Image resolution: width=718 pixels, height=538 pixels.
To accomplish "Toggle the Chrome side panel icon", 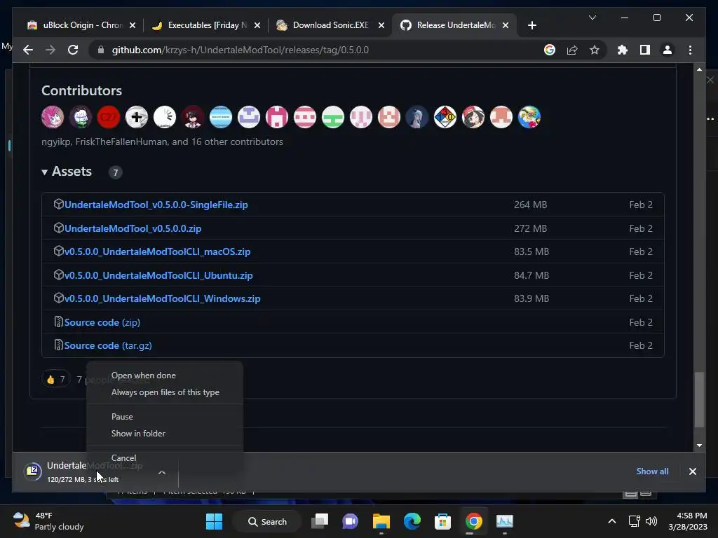I will coord(645,50).
